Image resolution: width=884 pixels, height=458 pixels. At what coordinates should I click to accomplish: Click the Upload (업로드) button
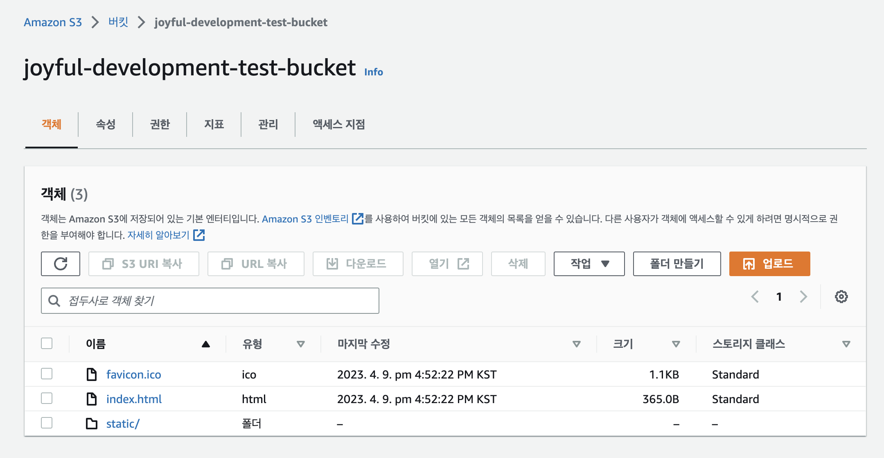pyautogui.click(x=769, y=264)
